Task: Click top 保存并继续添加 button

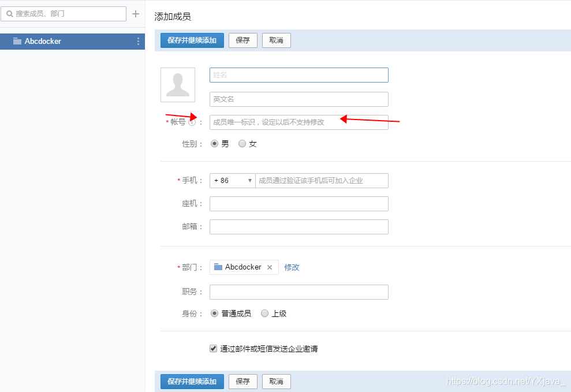Action: (192, 40)
